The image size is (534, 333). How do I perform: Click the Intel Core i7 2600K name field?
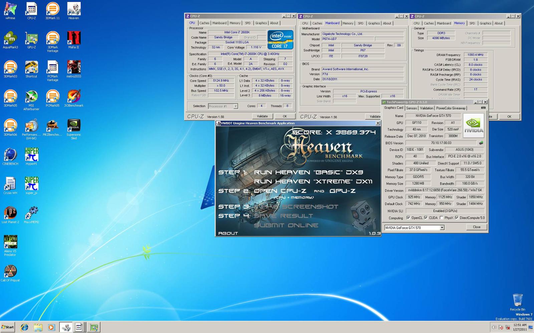pos(237,32)
